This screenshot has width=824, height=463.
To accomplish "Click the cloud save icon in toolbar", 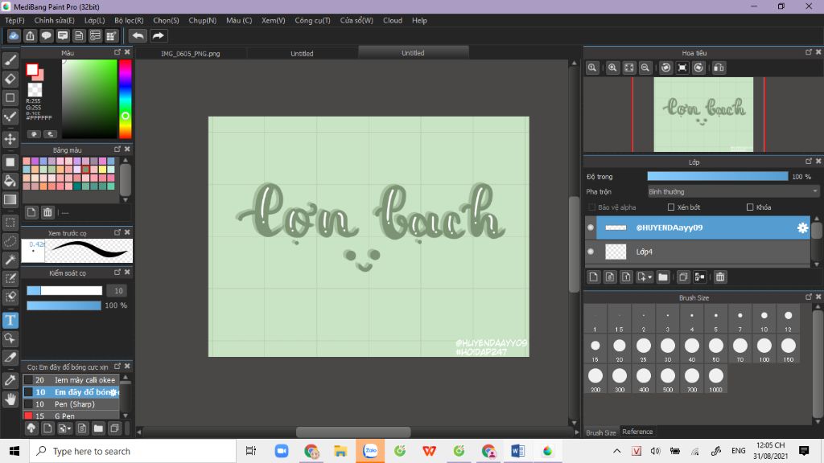I will click(14, 35).
